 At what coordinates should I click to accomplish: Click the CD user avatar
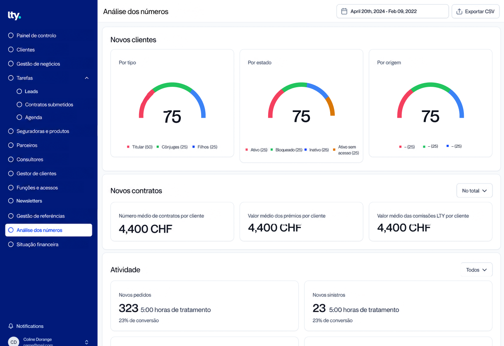(14, 342)
